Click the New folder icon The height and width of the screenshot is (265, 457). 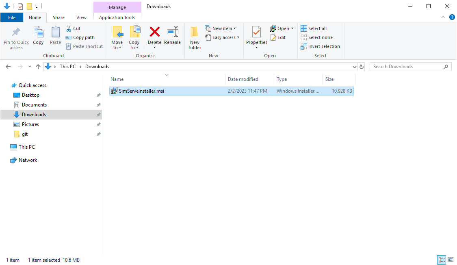coord(195,32)
